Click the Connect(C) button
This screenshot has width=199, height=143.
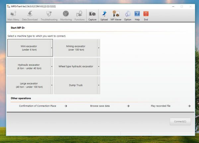[180, 122]
